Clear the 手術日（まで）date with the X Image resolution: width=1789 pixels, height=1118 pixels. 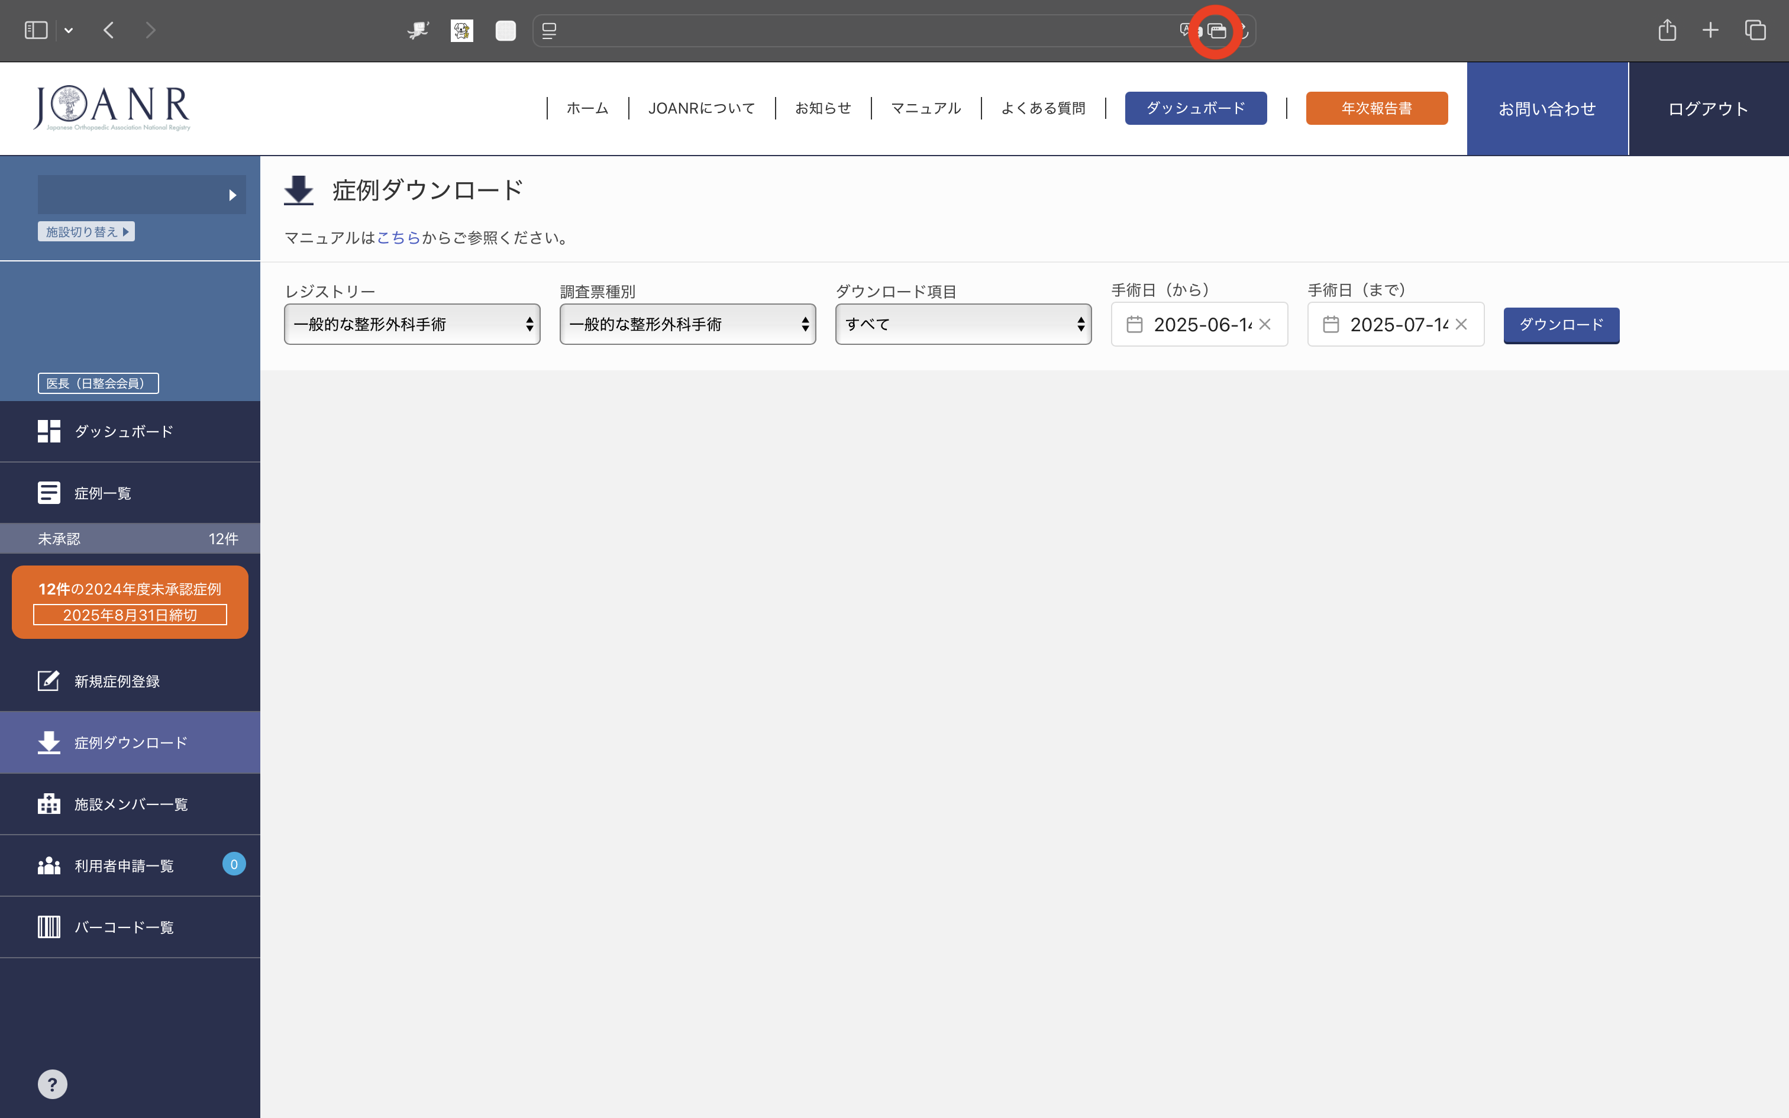pos(1462,324)
